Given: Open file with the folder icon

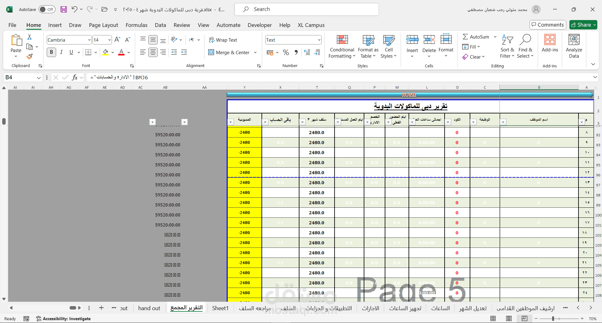Looking at the screenshot, I should [x=105, y=9].
